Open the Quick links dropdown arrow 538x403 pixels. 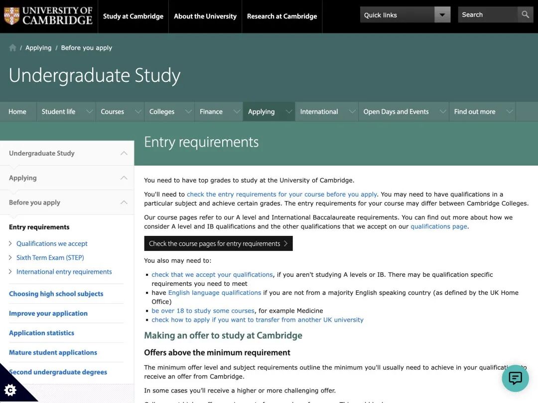pyautogui.click(x=442, y=15)
